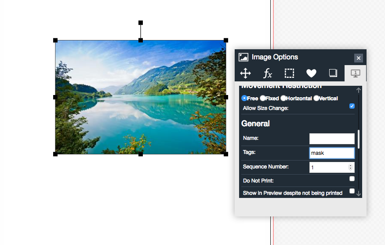Select the Vertical movement restriction
Image resolution: width=385 pixels, height=245 pixels.
click(x=316, y=98)
